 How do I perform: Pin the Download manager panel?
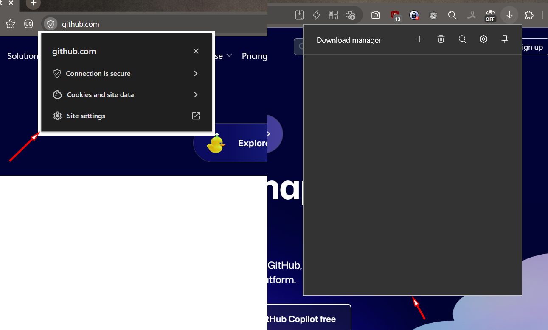[x=505, y=39]
